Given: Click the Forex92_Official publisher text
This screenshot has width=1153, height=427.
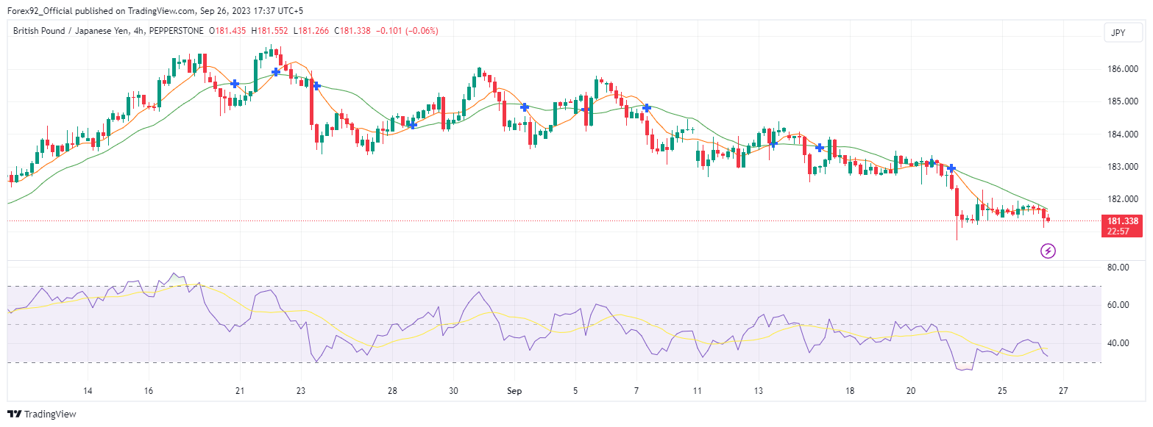Looking at the screenshot, I should pyautogui.click(x=46, y=11).
